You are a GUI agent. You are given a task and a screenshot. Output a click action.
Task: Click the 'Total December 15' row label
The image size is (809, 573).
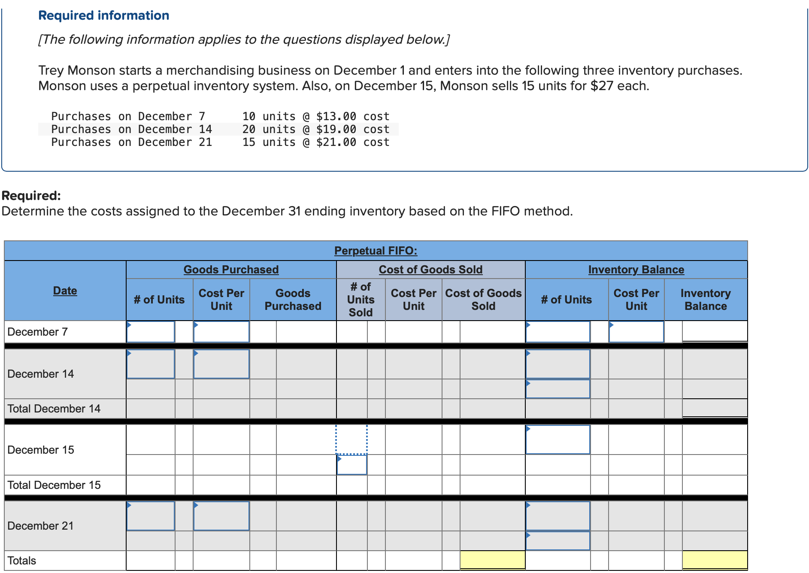pos(54,485)
